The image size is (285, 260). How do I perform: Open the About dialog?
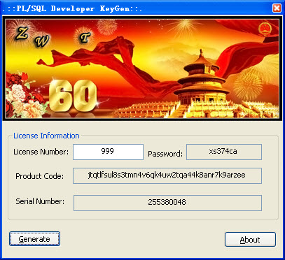250,240
